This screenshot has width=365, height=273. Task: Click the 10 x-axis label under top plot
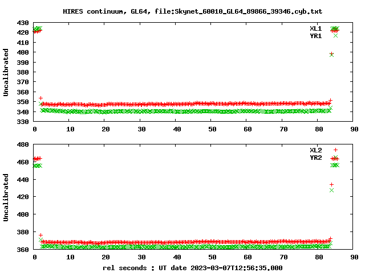click(x=70, y=129)
